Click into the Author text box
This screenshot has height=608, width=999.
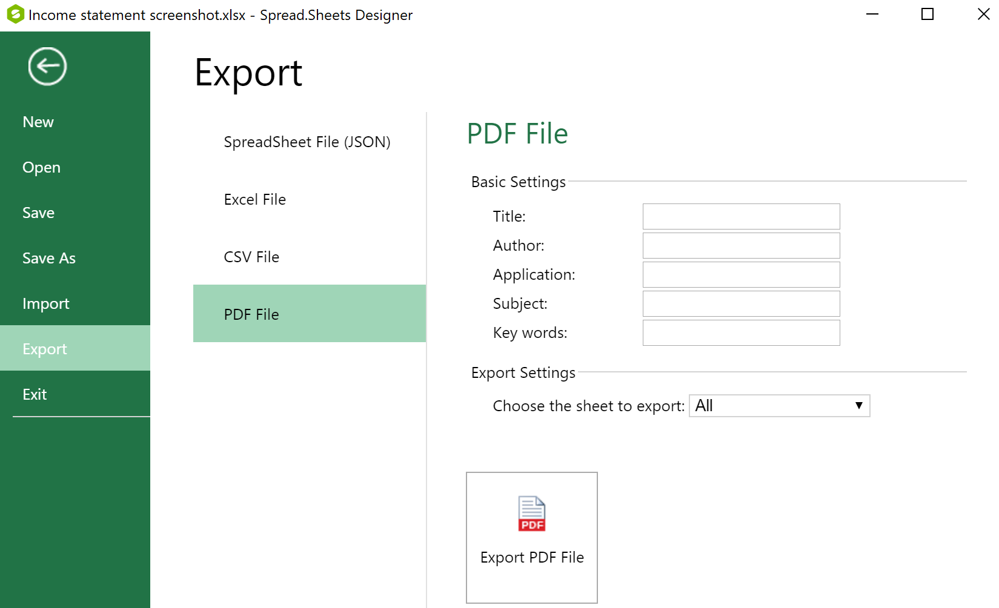pos(741,245)
